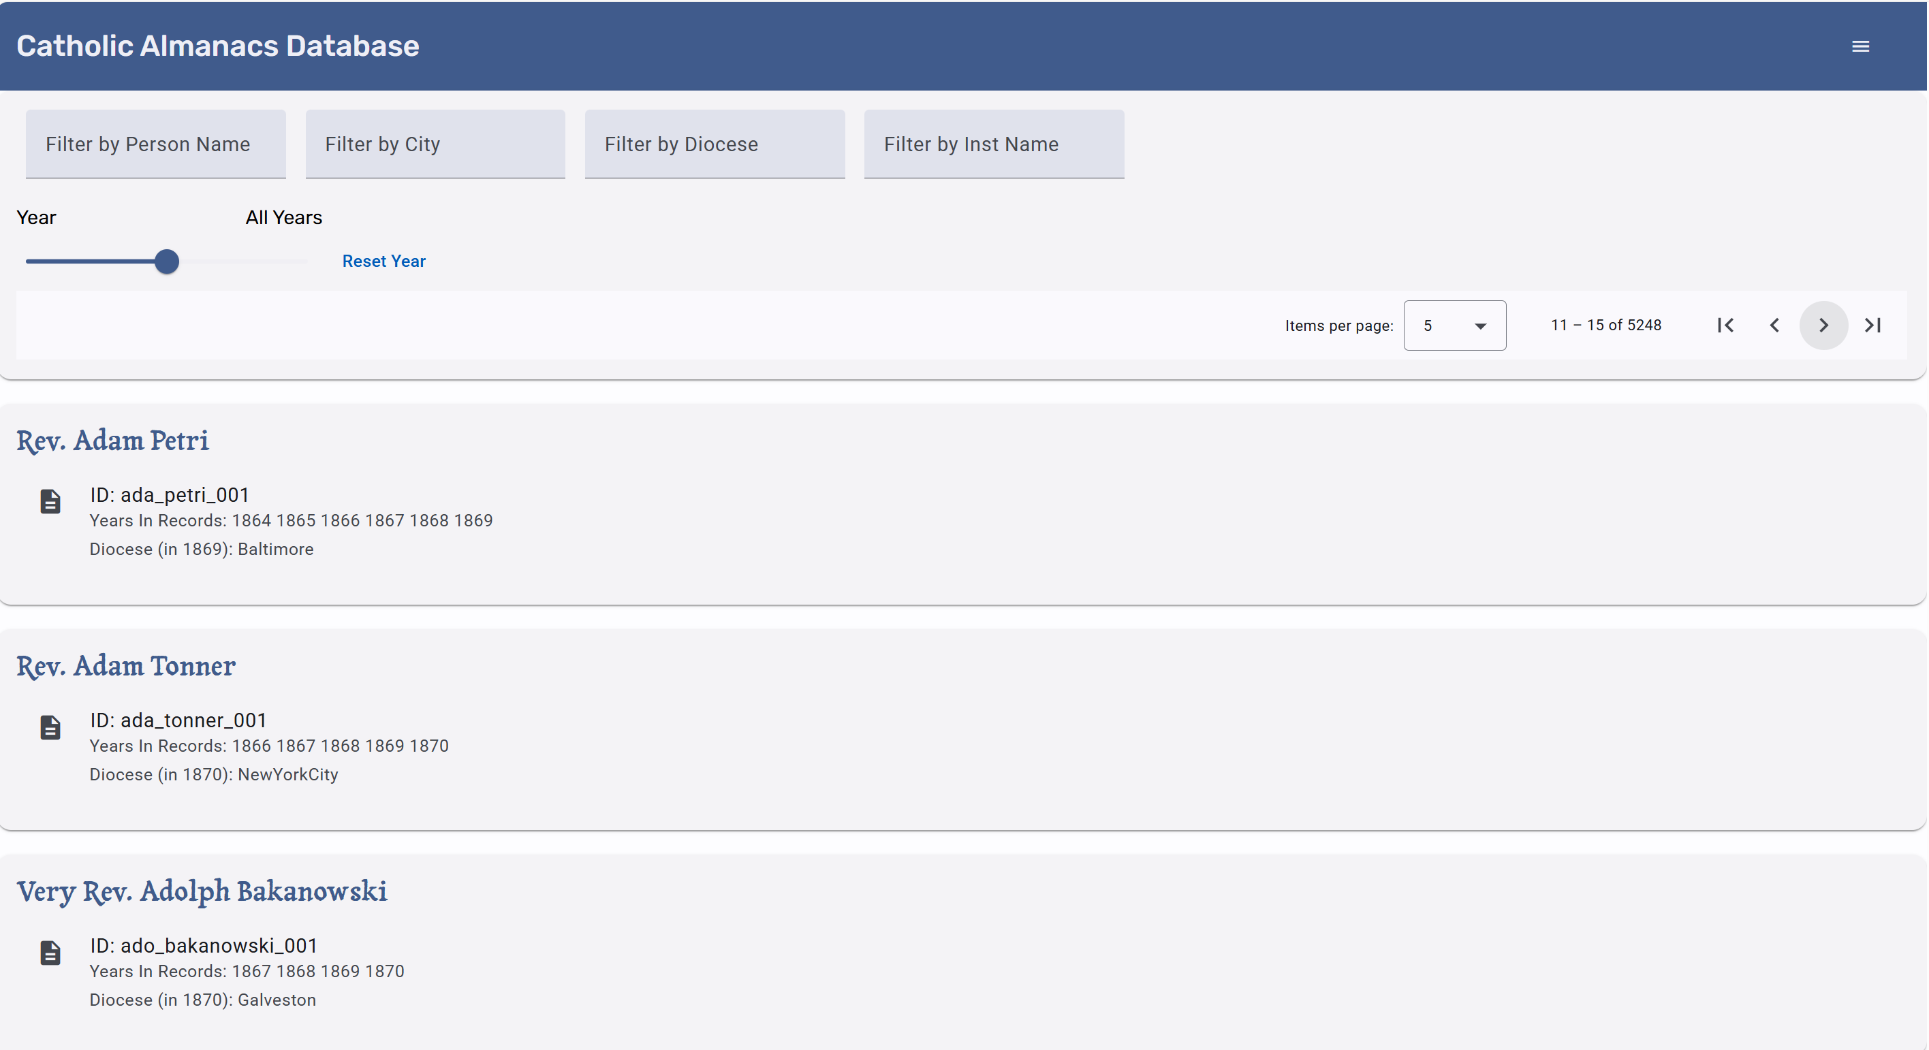Image resolution: width=1929 pixels, height=1050 pixels.
Task: Click the Filter by Person Name field
Action: point(156,144)
